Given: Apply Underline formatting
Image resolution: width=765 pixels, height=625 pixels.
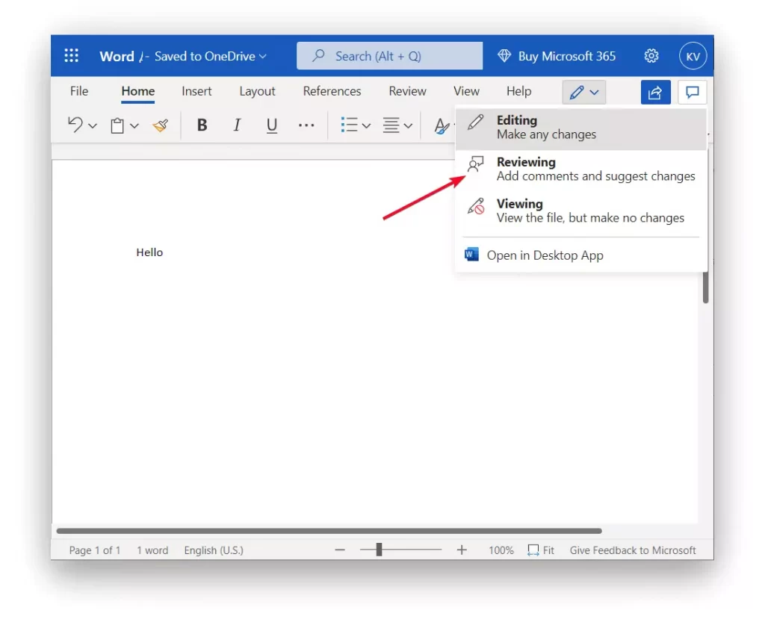Looking at the screenshot, I should (272, 125).
